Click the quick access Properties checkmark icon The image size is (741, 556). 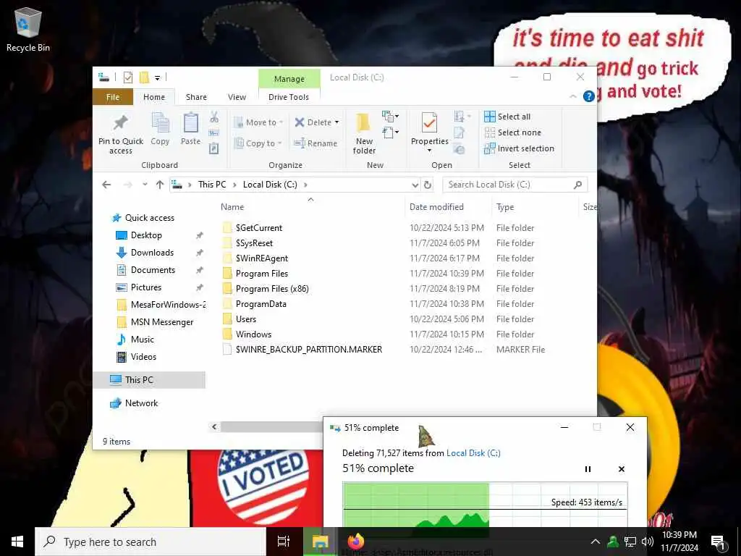[x=128, y=77]
